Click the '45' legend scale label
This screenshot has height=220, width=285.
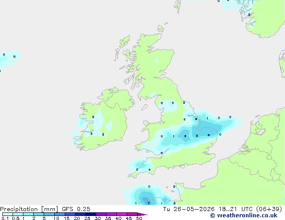129,218
